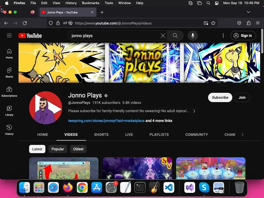Click the Jonno Plays channel avatar
Viewport: 264px width, 198px height.
[x=46, y=108]
